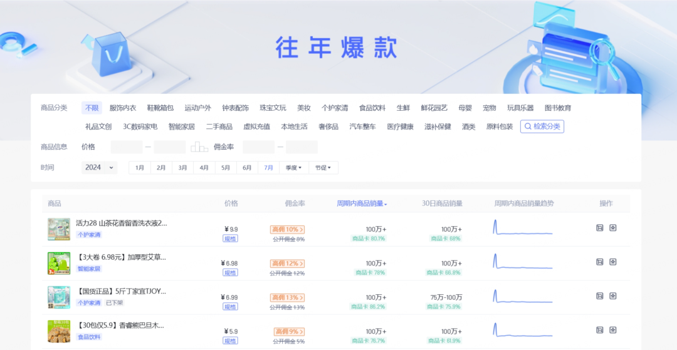
Task: Select the 医疗健康 category
Action: (x=400, y=126)
